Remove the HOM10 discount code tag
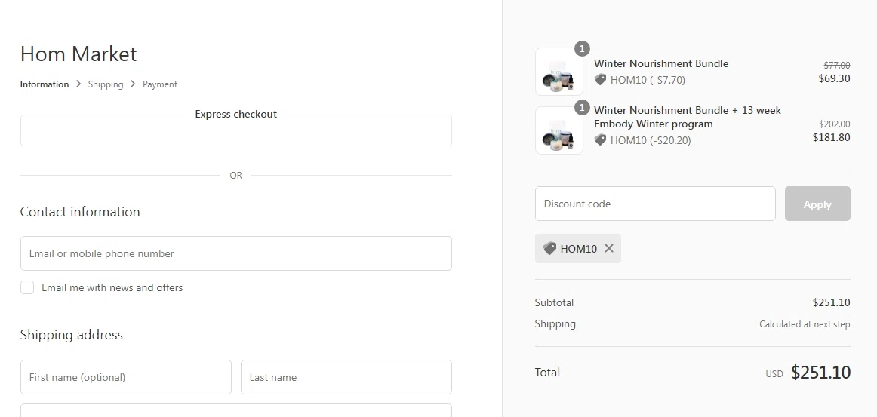The height and width of the screenshot is (417, 877). 609,248
